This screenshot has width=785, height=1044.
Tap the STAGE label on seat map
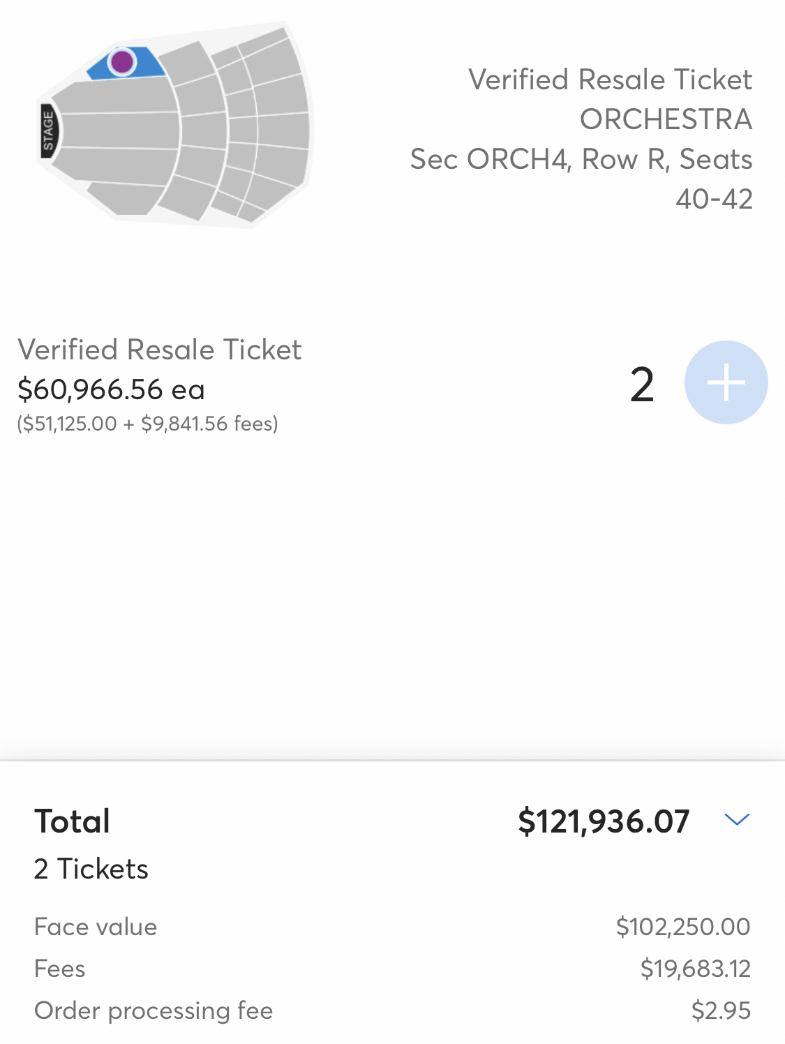[48, 130]
